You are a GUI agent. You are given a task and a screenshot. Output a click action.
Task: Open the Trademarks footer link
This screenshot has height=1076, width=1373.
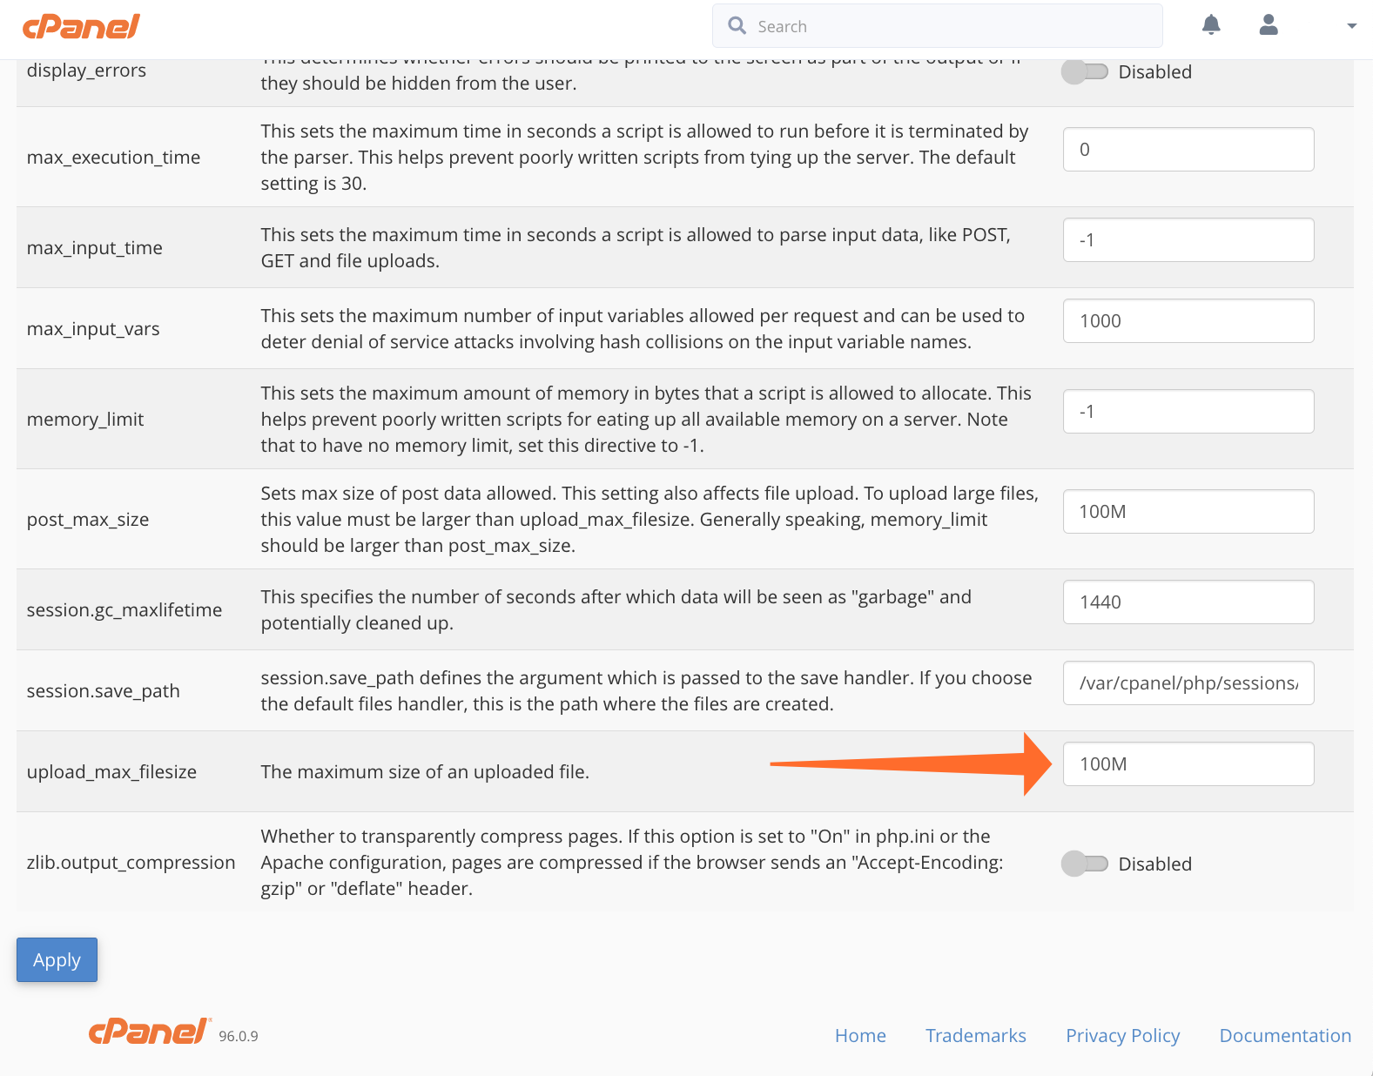pos(975,1035)
